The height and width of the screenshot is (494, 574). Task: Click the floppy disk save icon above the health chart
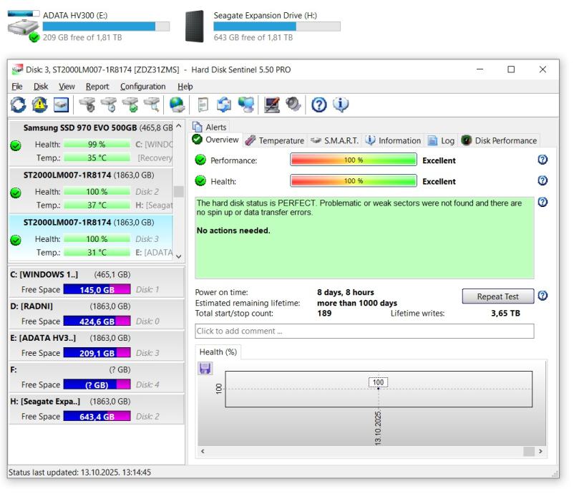tap(205, 368)
